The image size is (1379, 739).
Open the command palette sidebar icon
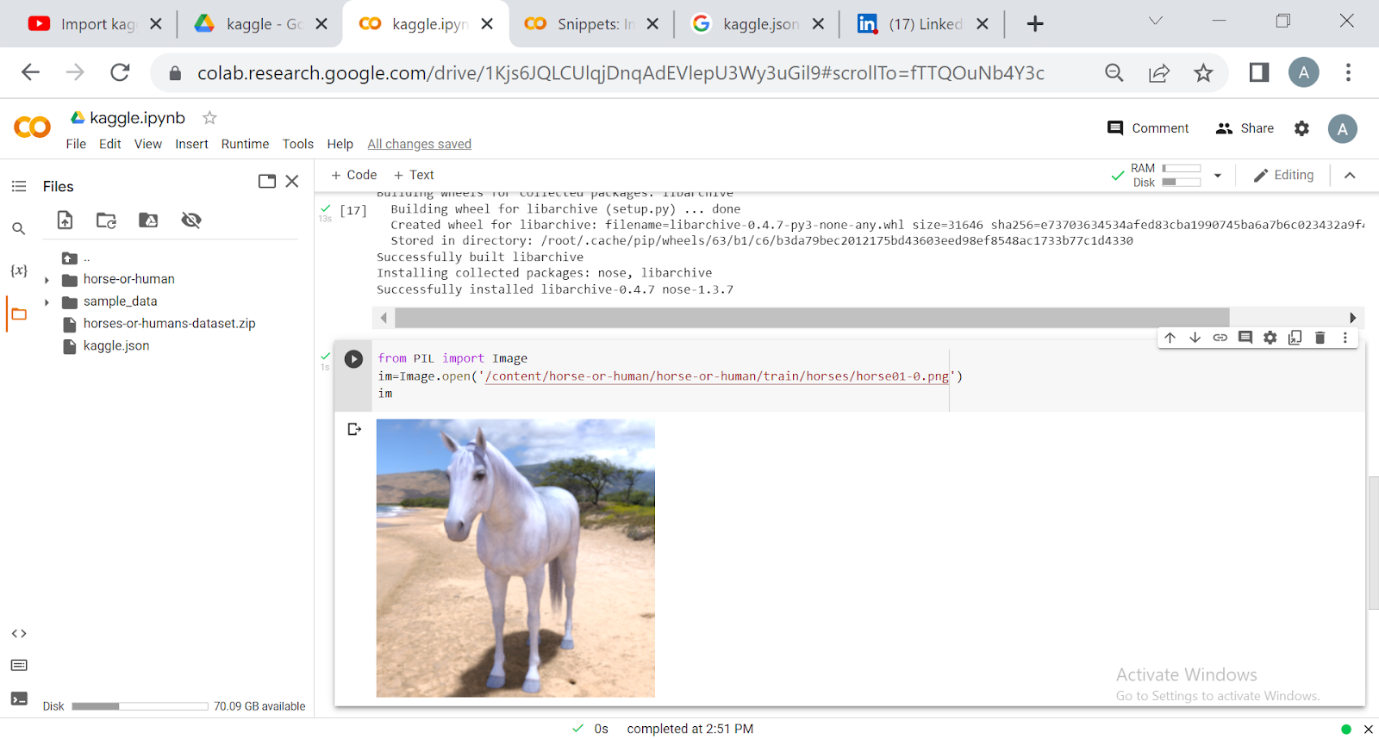tap(19, 665)
